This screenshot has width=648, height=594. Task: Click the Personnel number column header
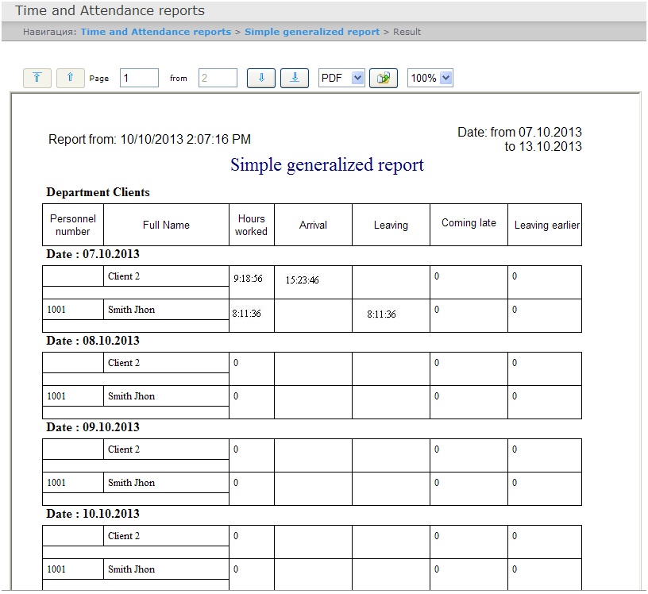(73, 225)
